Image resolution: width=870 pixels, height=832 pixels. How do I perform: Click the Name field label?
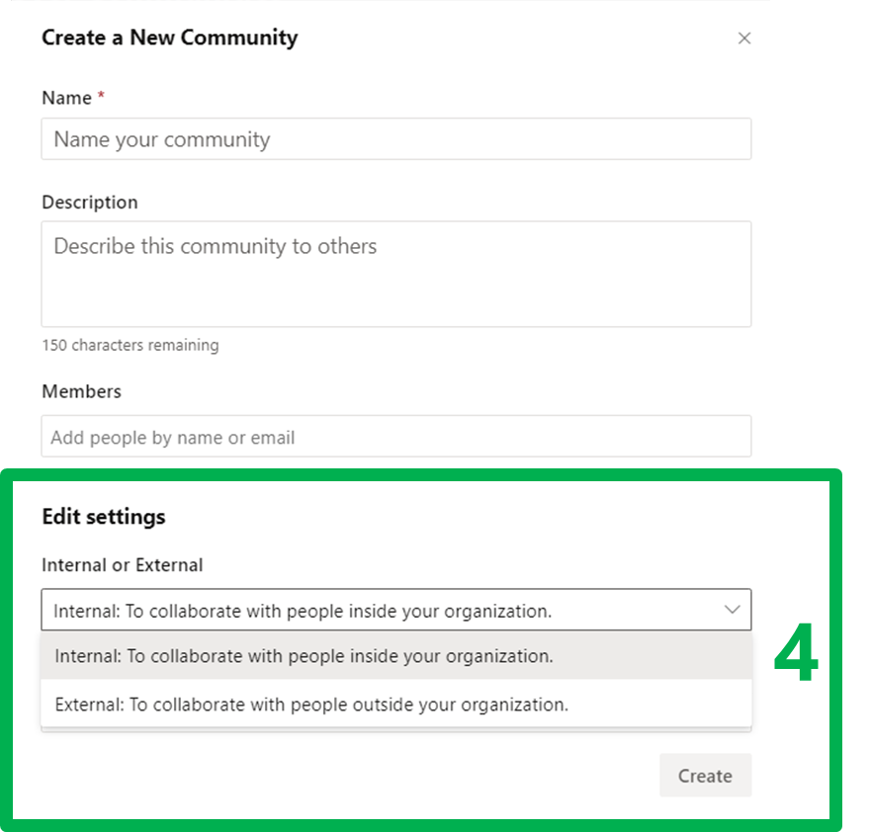66,98
